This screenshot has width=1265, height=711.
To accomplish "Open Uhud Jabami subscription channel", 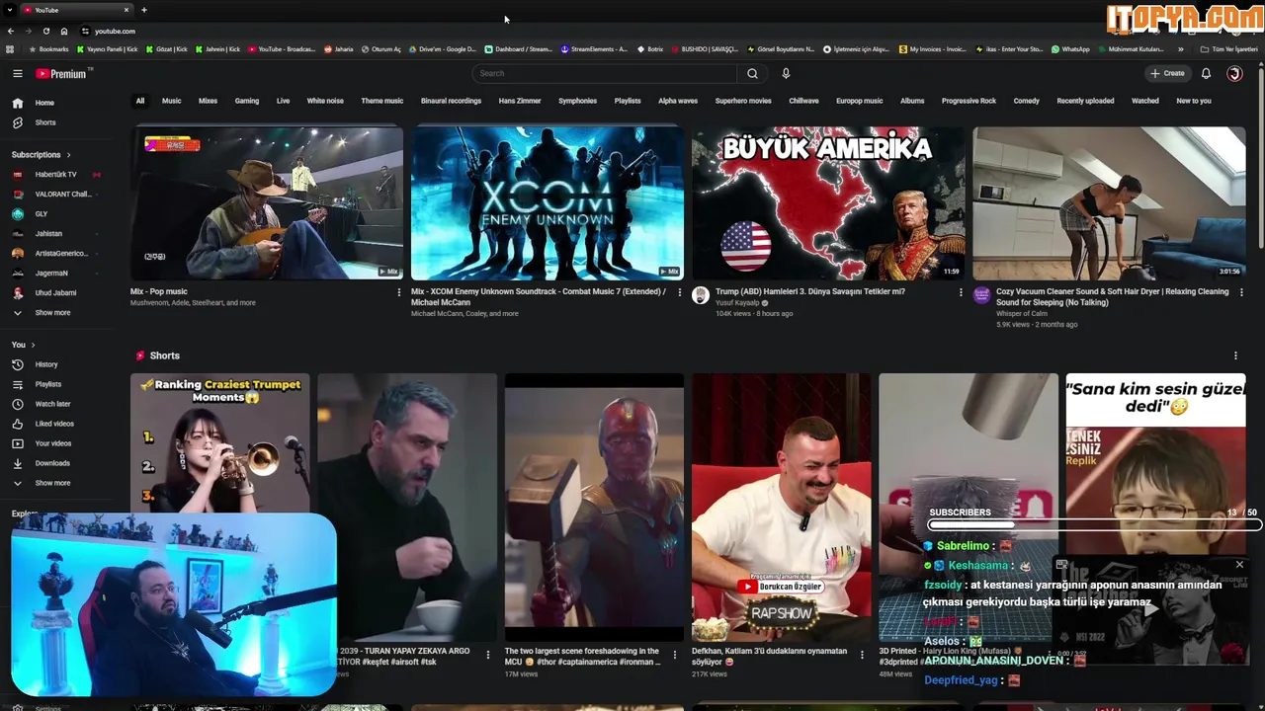I will coord(55,292).
